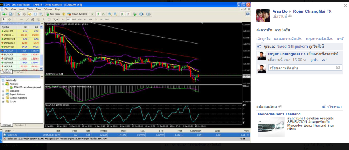Click the New Order toolbar button
This screenshot has height=150, width=349.
pyautogui.click(x=53, y=14)
